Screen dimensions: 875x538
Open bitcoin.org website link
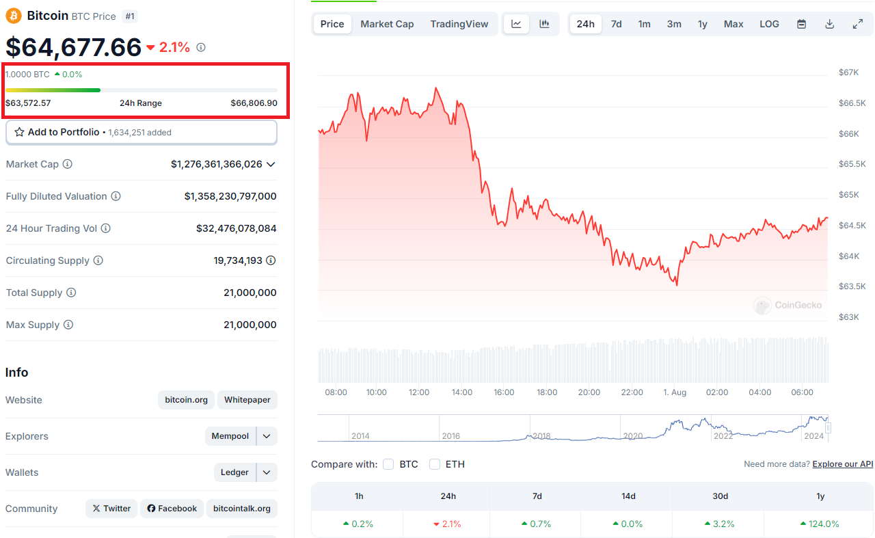(x=187, y=400)
